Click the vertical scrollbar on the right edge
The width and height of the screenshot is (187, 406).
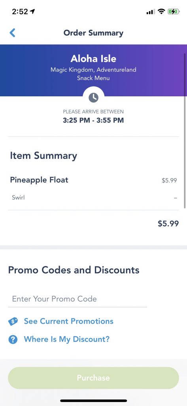pyautogui.click(x=185, y=131)
